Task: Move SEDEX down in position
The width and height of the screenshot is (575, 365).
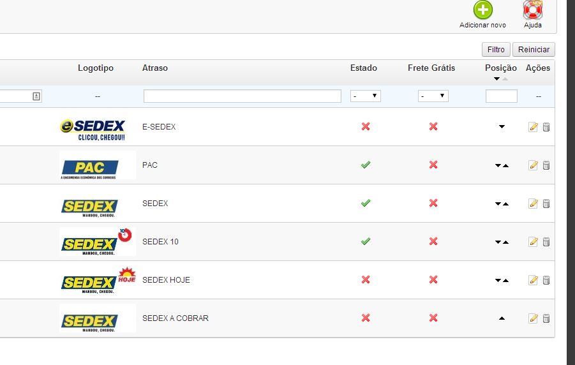Action: (x=498, y=204)
